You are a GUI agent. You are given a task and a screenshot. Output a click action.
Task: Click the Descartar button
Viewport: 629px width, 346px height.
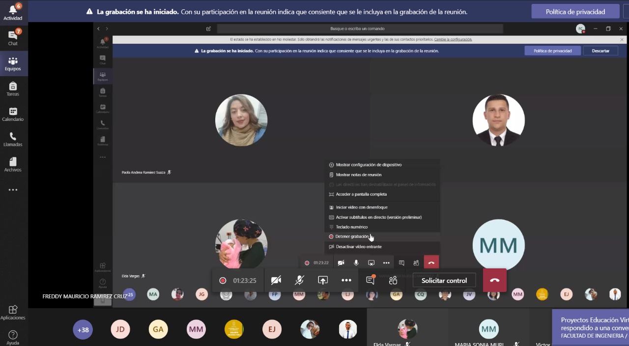click(x=600, y=51)
